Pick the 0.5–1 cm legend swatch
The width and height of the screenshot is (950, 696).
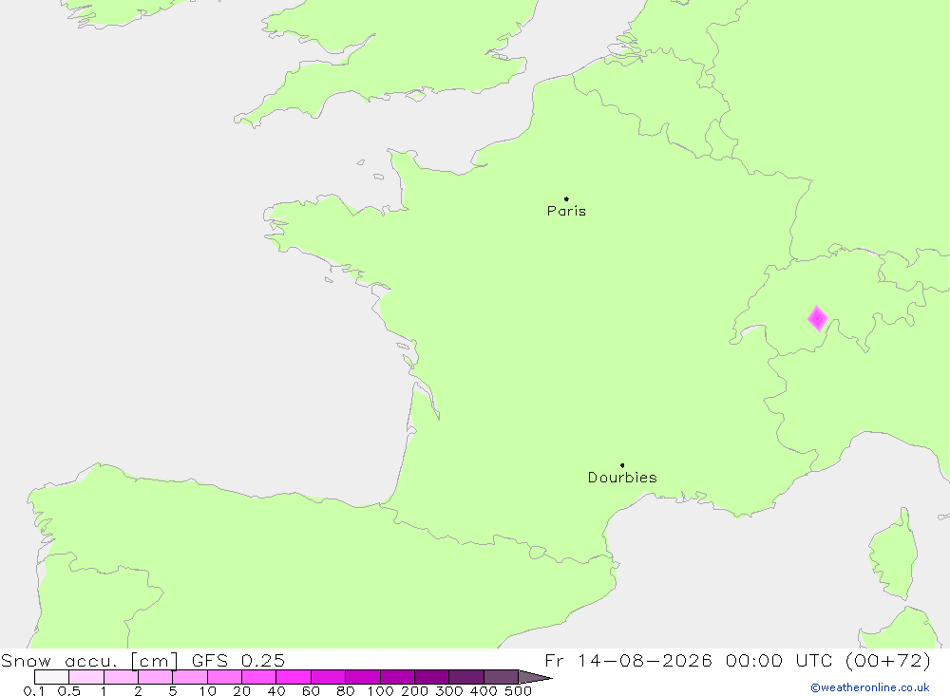point(86,677)
